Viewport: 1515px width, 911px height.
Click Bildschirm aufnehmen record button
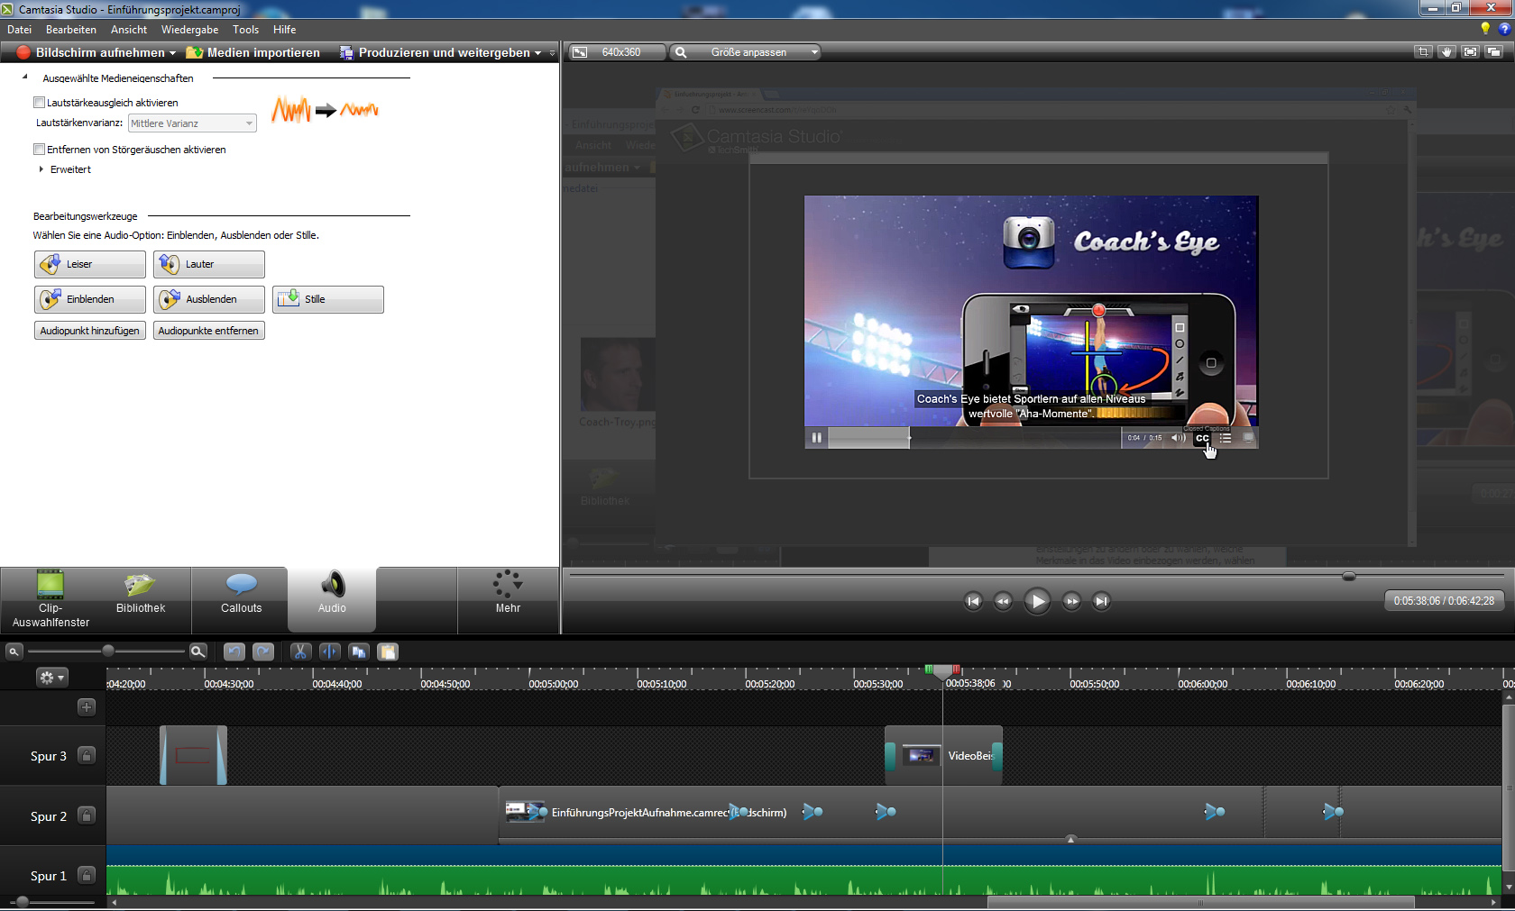[90, 53]
